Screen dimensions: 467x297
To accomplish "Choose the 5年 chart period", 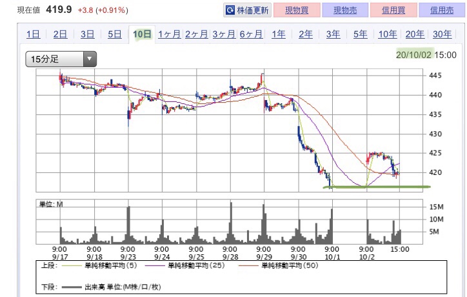I will pyautogui.click(x=361, y=34).
